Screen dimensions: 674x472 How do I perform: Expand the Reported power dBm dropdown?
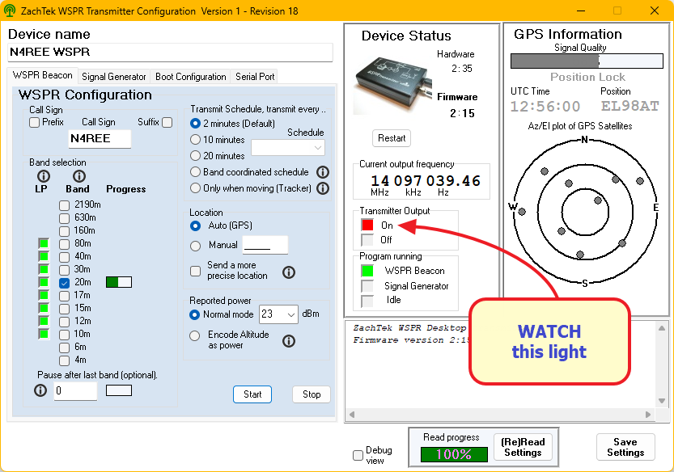279,314
